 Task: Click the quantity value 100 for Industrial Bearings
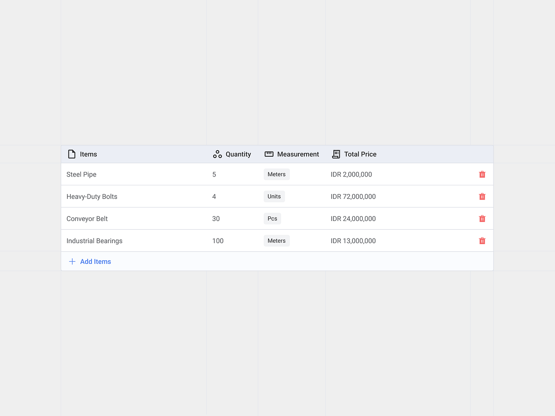tap(218, 240)
